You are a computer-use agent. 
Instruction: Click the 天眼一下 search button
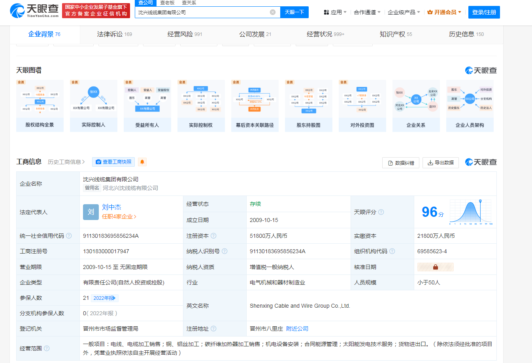(294, 12)
